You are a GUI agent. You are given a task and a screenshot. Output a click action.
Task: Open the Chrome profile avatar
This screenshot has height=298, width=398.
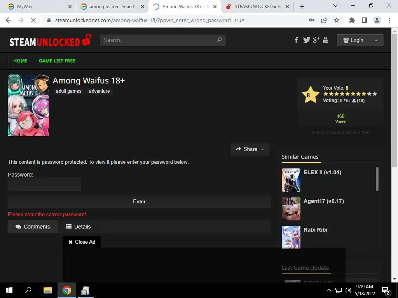377,20
